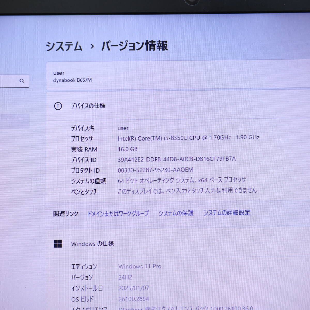Screen dimensions: 310x310
Task: Open the システムの保護 link
Action: point(176,213)
